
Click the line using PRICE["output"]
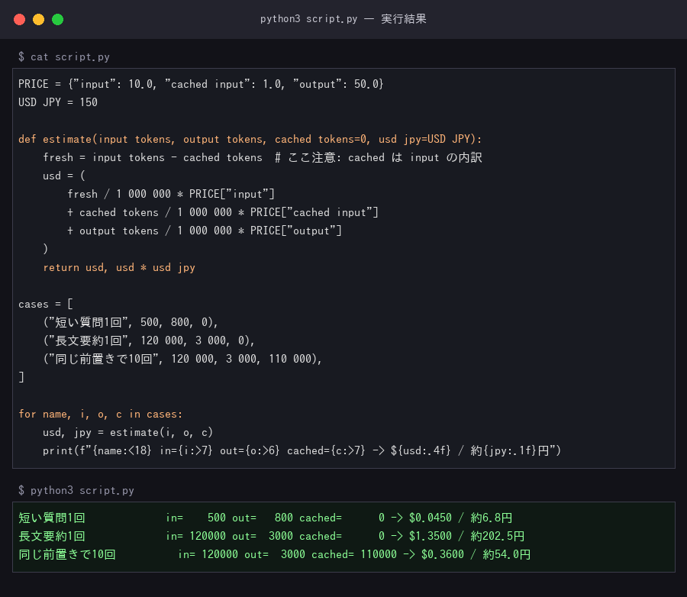pyautogui.click(x=204, y=231)
